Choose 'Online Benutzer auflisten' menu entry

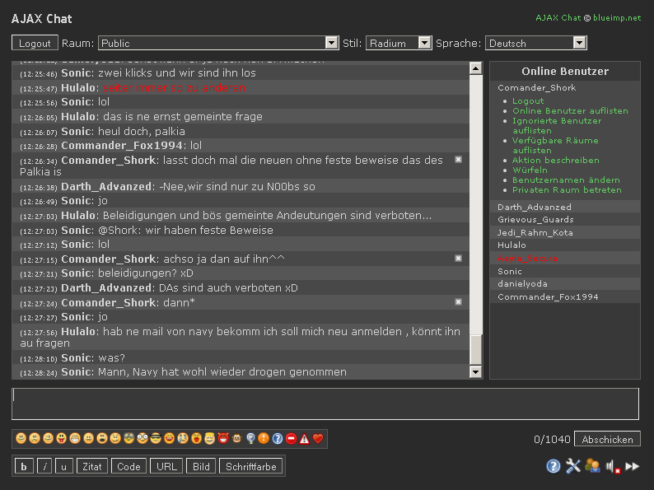point(570,111)
